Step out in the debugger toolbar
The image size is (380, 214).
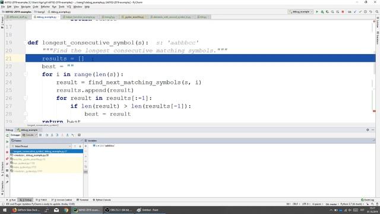[67, 135]
